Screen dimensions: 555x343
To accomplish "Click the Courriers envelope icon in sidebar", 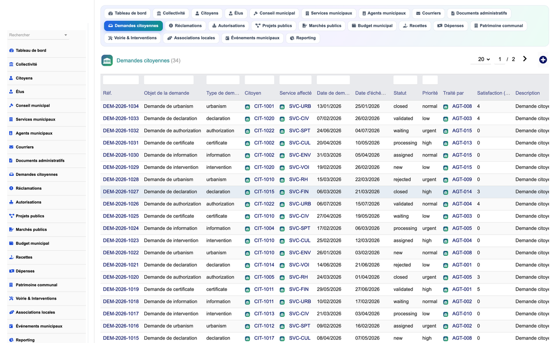I will click(11, 147).
